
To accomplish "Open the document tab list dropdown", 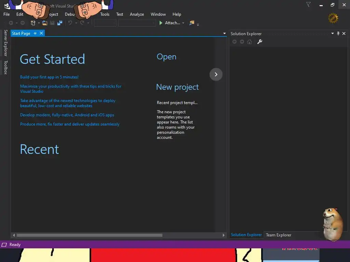I will pyautogui.click(x=225, y=33).
